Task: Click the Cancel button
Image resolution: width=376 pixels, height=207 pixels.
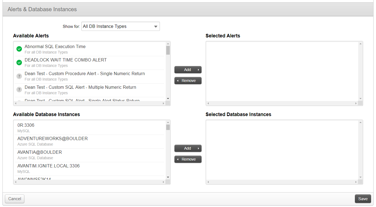Action: [x=15, y=199]
